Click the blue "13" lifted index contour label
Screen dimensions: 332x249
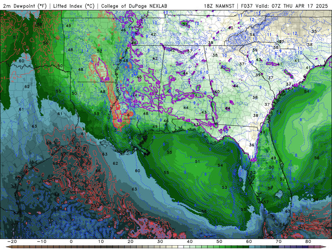click(258, 13)
